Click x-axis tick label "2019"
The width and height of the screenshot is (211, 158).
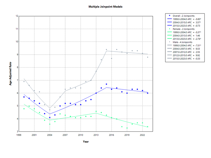127,135
